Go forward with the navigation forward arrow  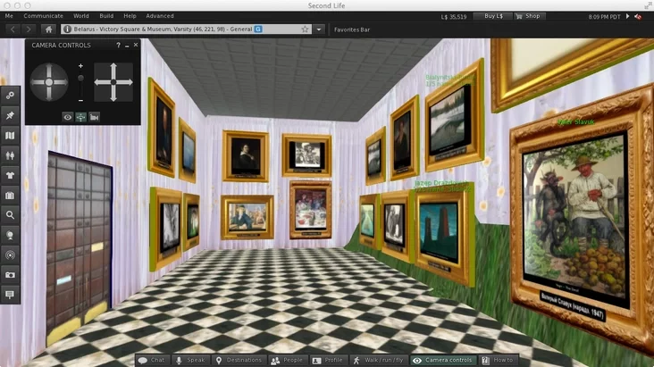coord(29,29)
